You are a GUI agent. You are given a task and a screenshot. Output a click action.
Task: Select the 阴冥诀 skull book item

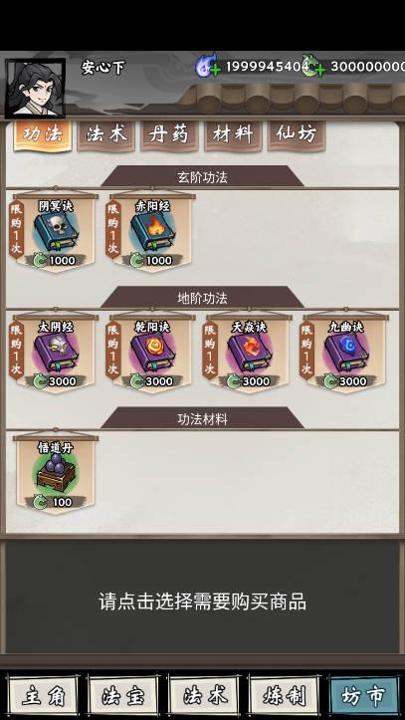click(x=56, y=232)
